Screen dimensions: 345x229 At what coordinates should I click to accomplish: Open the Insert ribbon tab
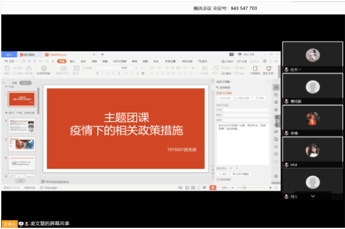(72, 61)
